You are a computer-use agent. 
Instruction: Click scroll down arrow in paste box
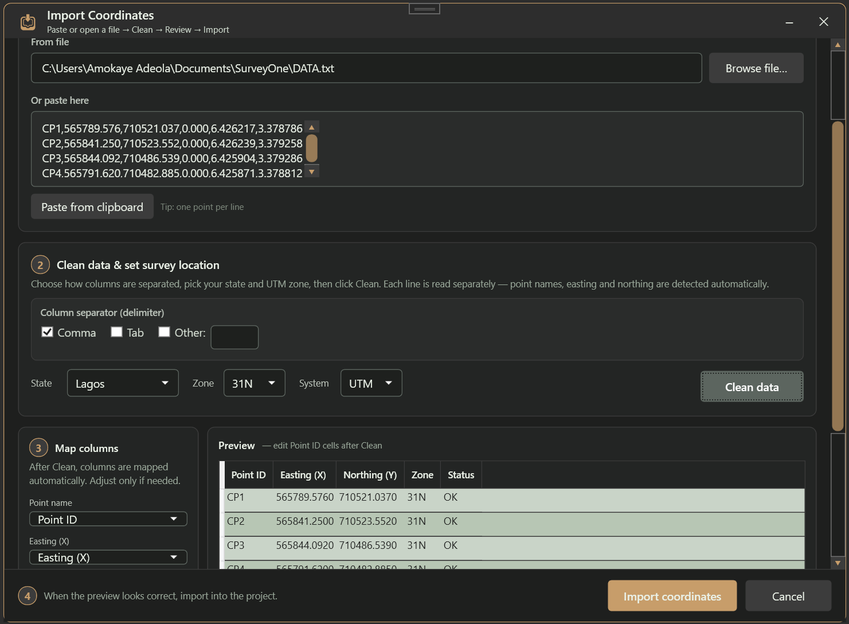(312, 171)
